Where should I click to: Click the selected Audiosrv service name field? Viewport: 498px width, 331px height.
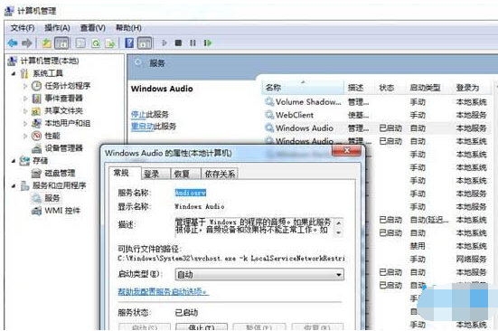(191, 193)
